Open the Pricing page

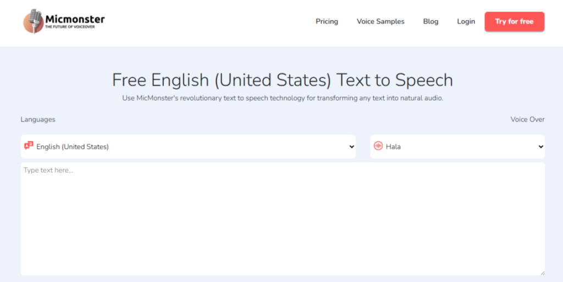click(x=327, y=21)
